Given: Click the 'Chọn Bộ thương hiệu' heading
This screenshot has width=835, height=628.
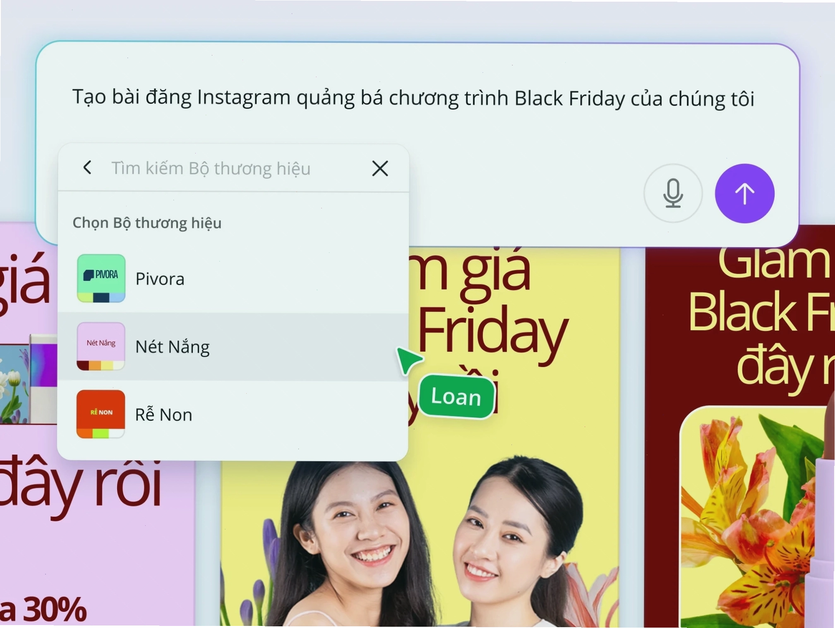Looking at the screenshot, I should [x=147, y=223].
